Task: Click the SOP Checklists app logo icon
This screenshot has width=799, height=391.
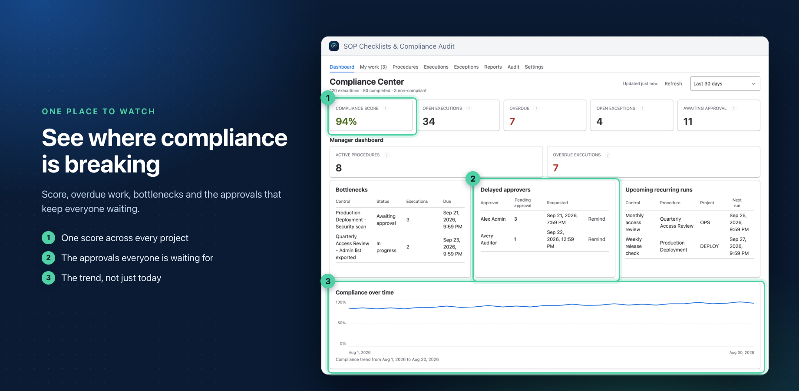Action: tap(334, 46)
